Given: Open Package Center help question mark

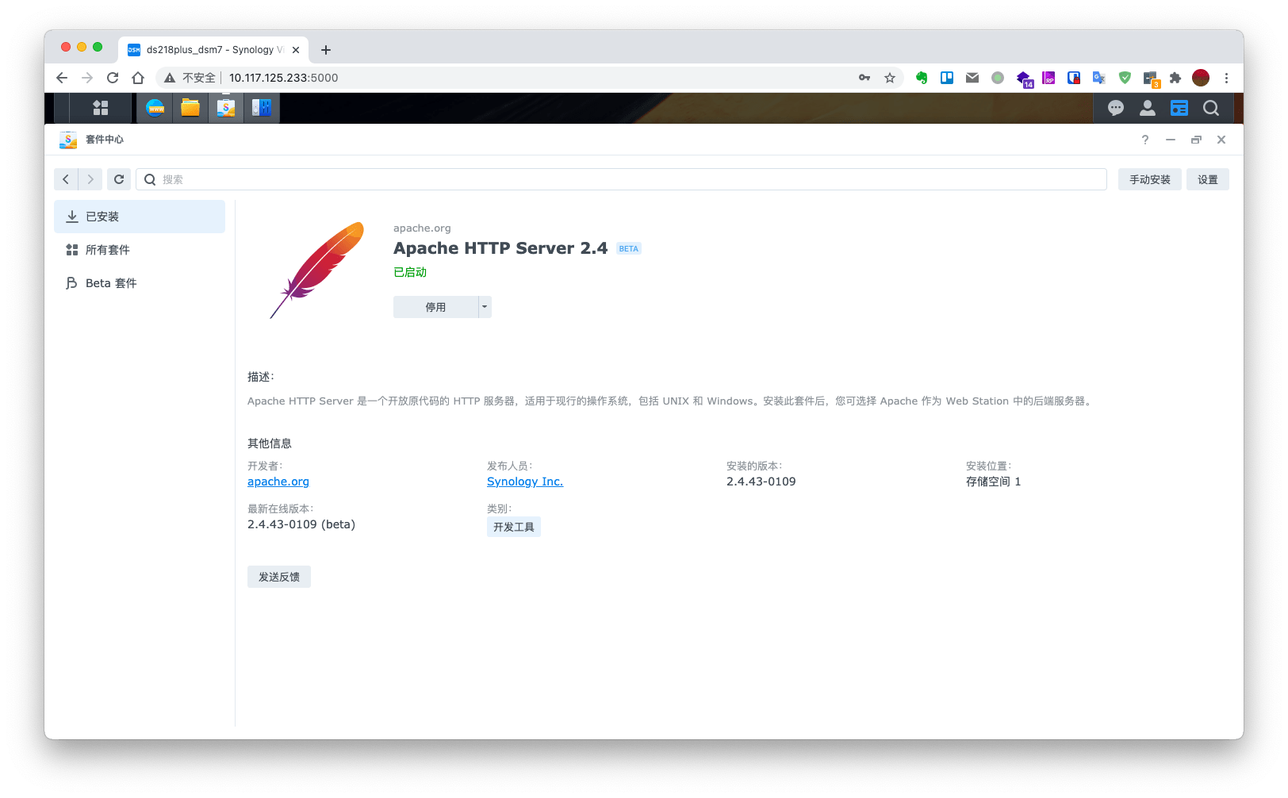Looking at the screenshot, I should 1145,140.
